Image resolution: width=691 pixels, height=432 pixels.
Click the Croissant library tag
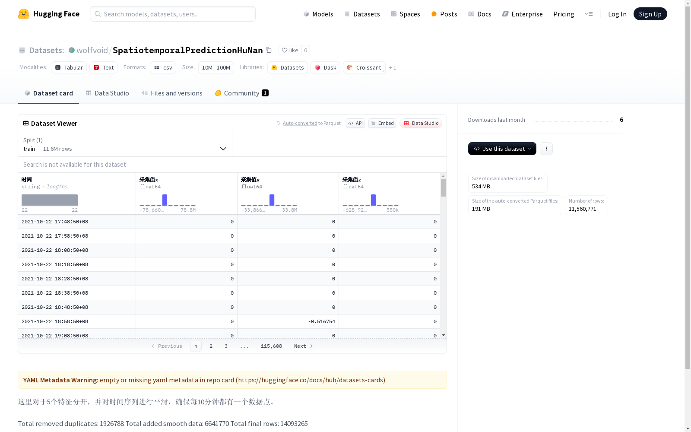click(364, 67)
